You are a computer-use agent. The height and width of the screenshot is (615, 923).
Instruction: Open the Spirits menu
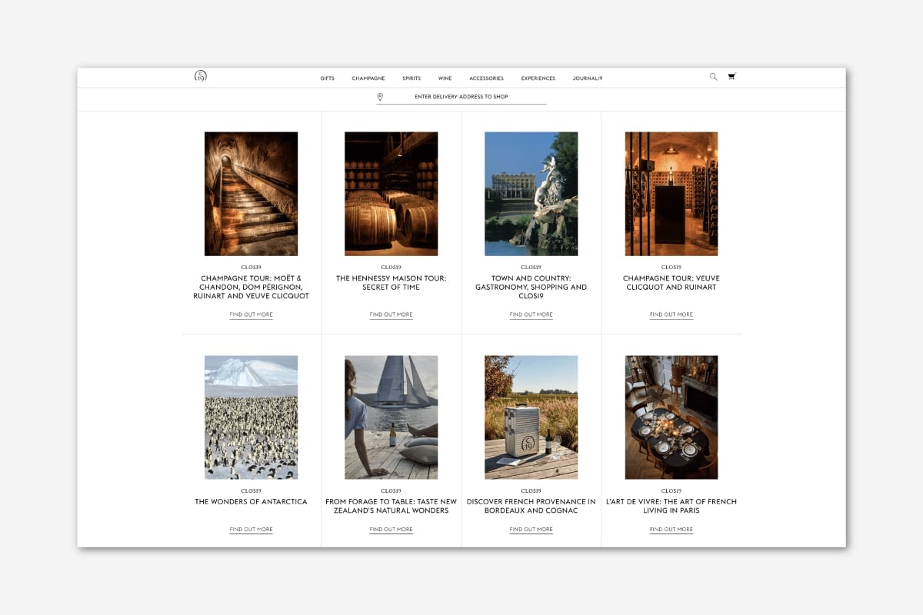(412, 78)
